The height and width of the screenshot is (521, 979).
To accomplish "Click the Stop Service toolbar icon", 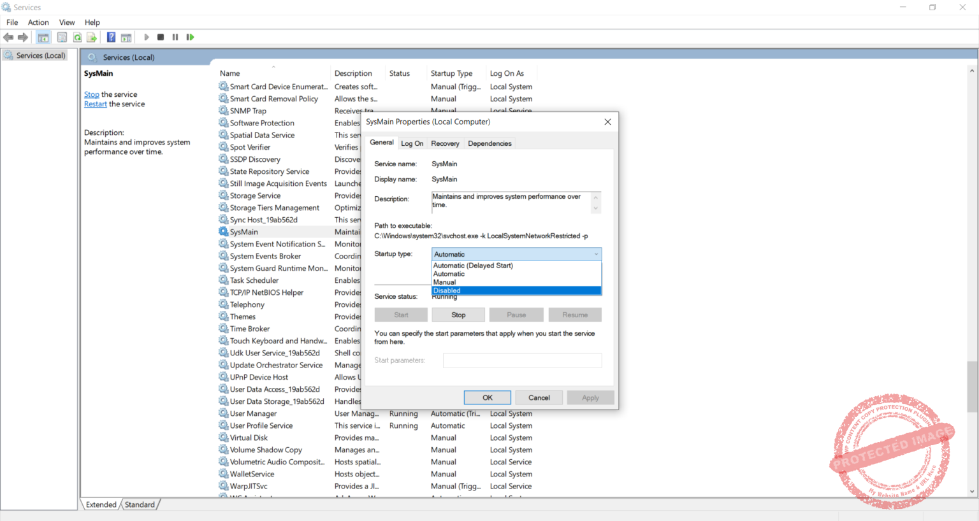I will click(160, 36).
